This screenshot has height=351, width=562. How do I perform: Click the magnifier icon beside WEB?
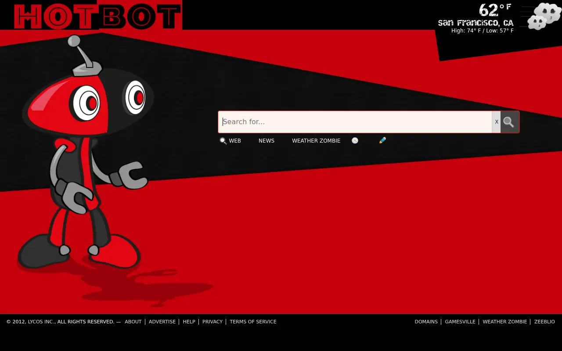pos(223,141)
